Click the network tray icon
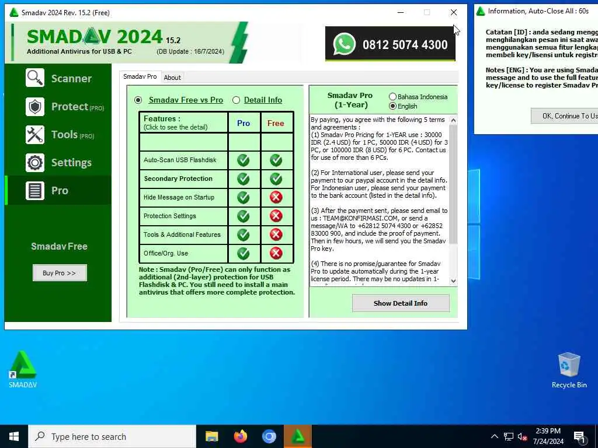The width and height of the screenshot is (598, 448). 509,436
